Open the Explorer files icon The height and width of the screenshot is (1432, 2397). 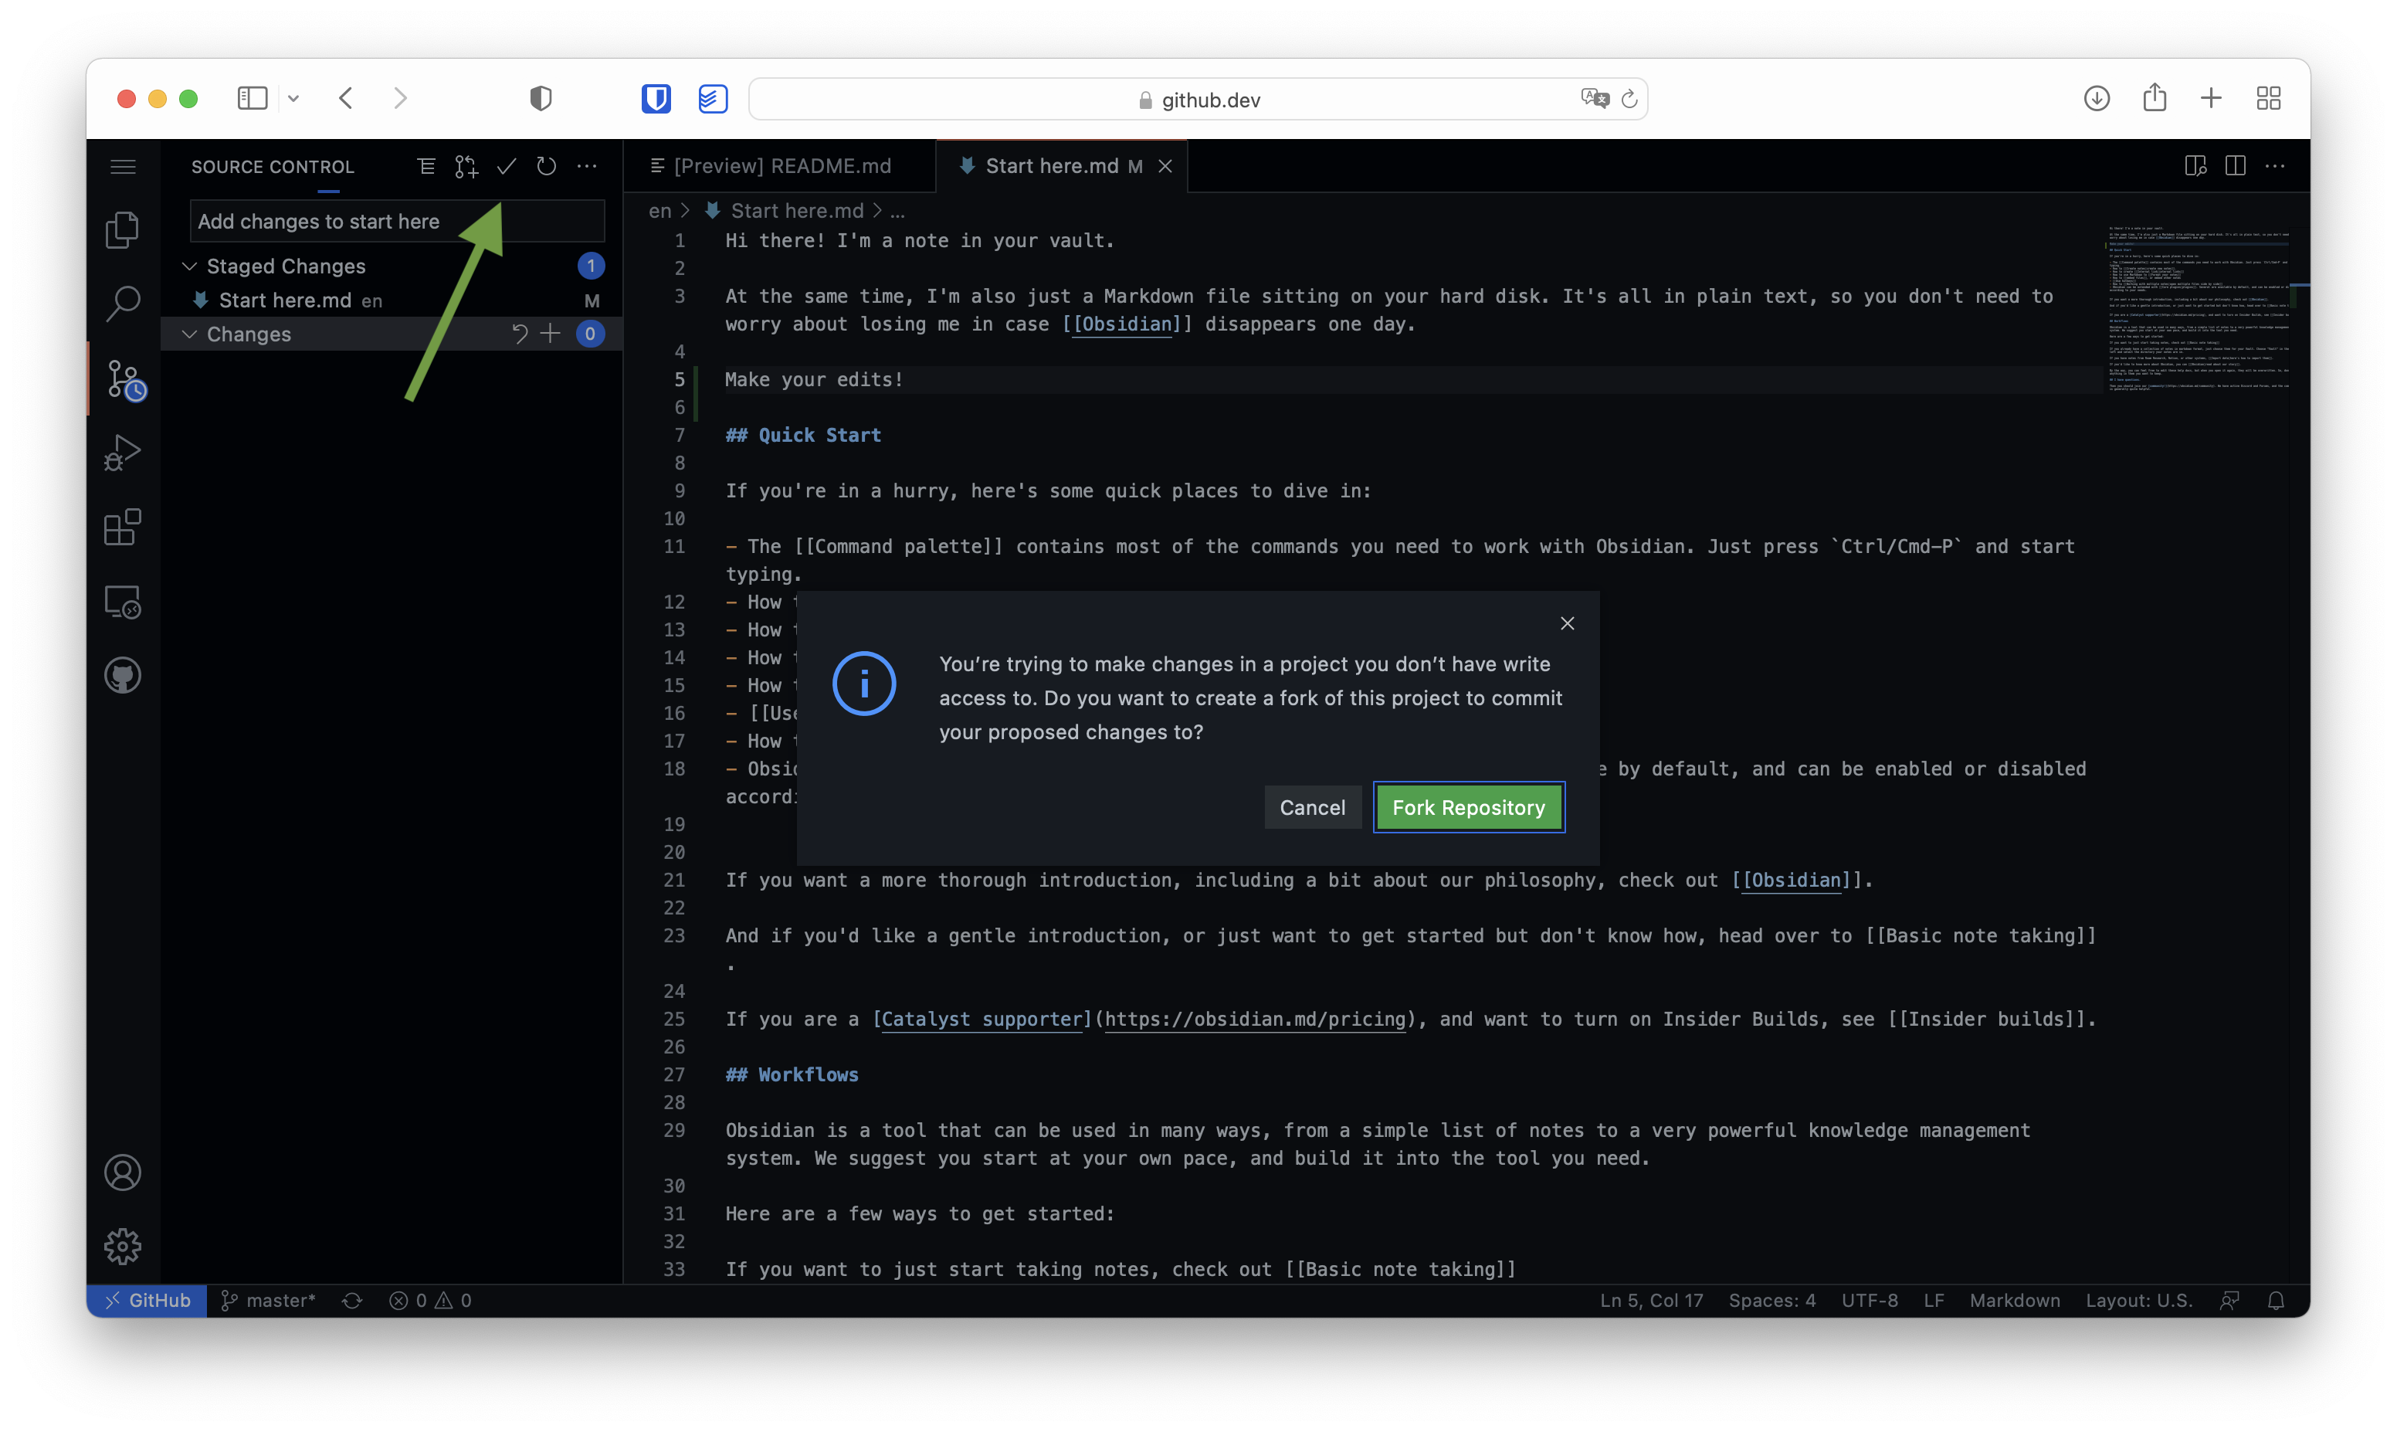coord(123,229)
